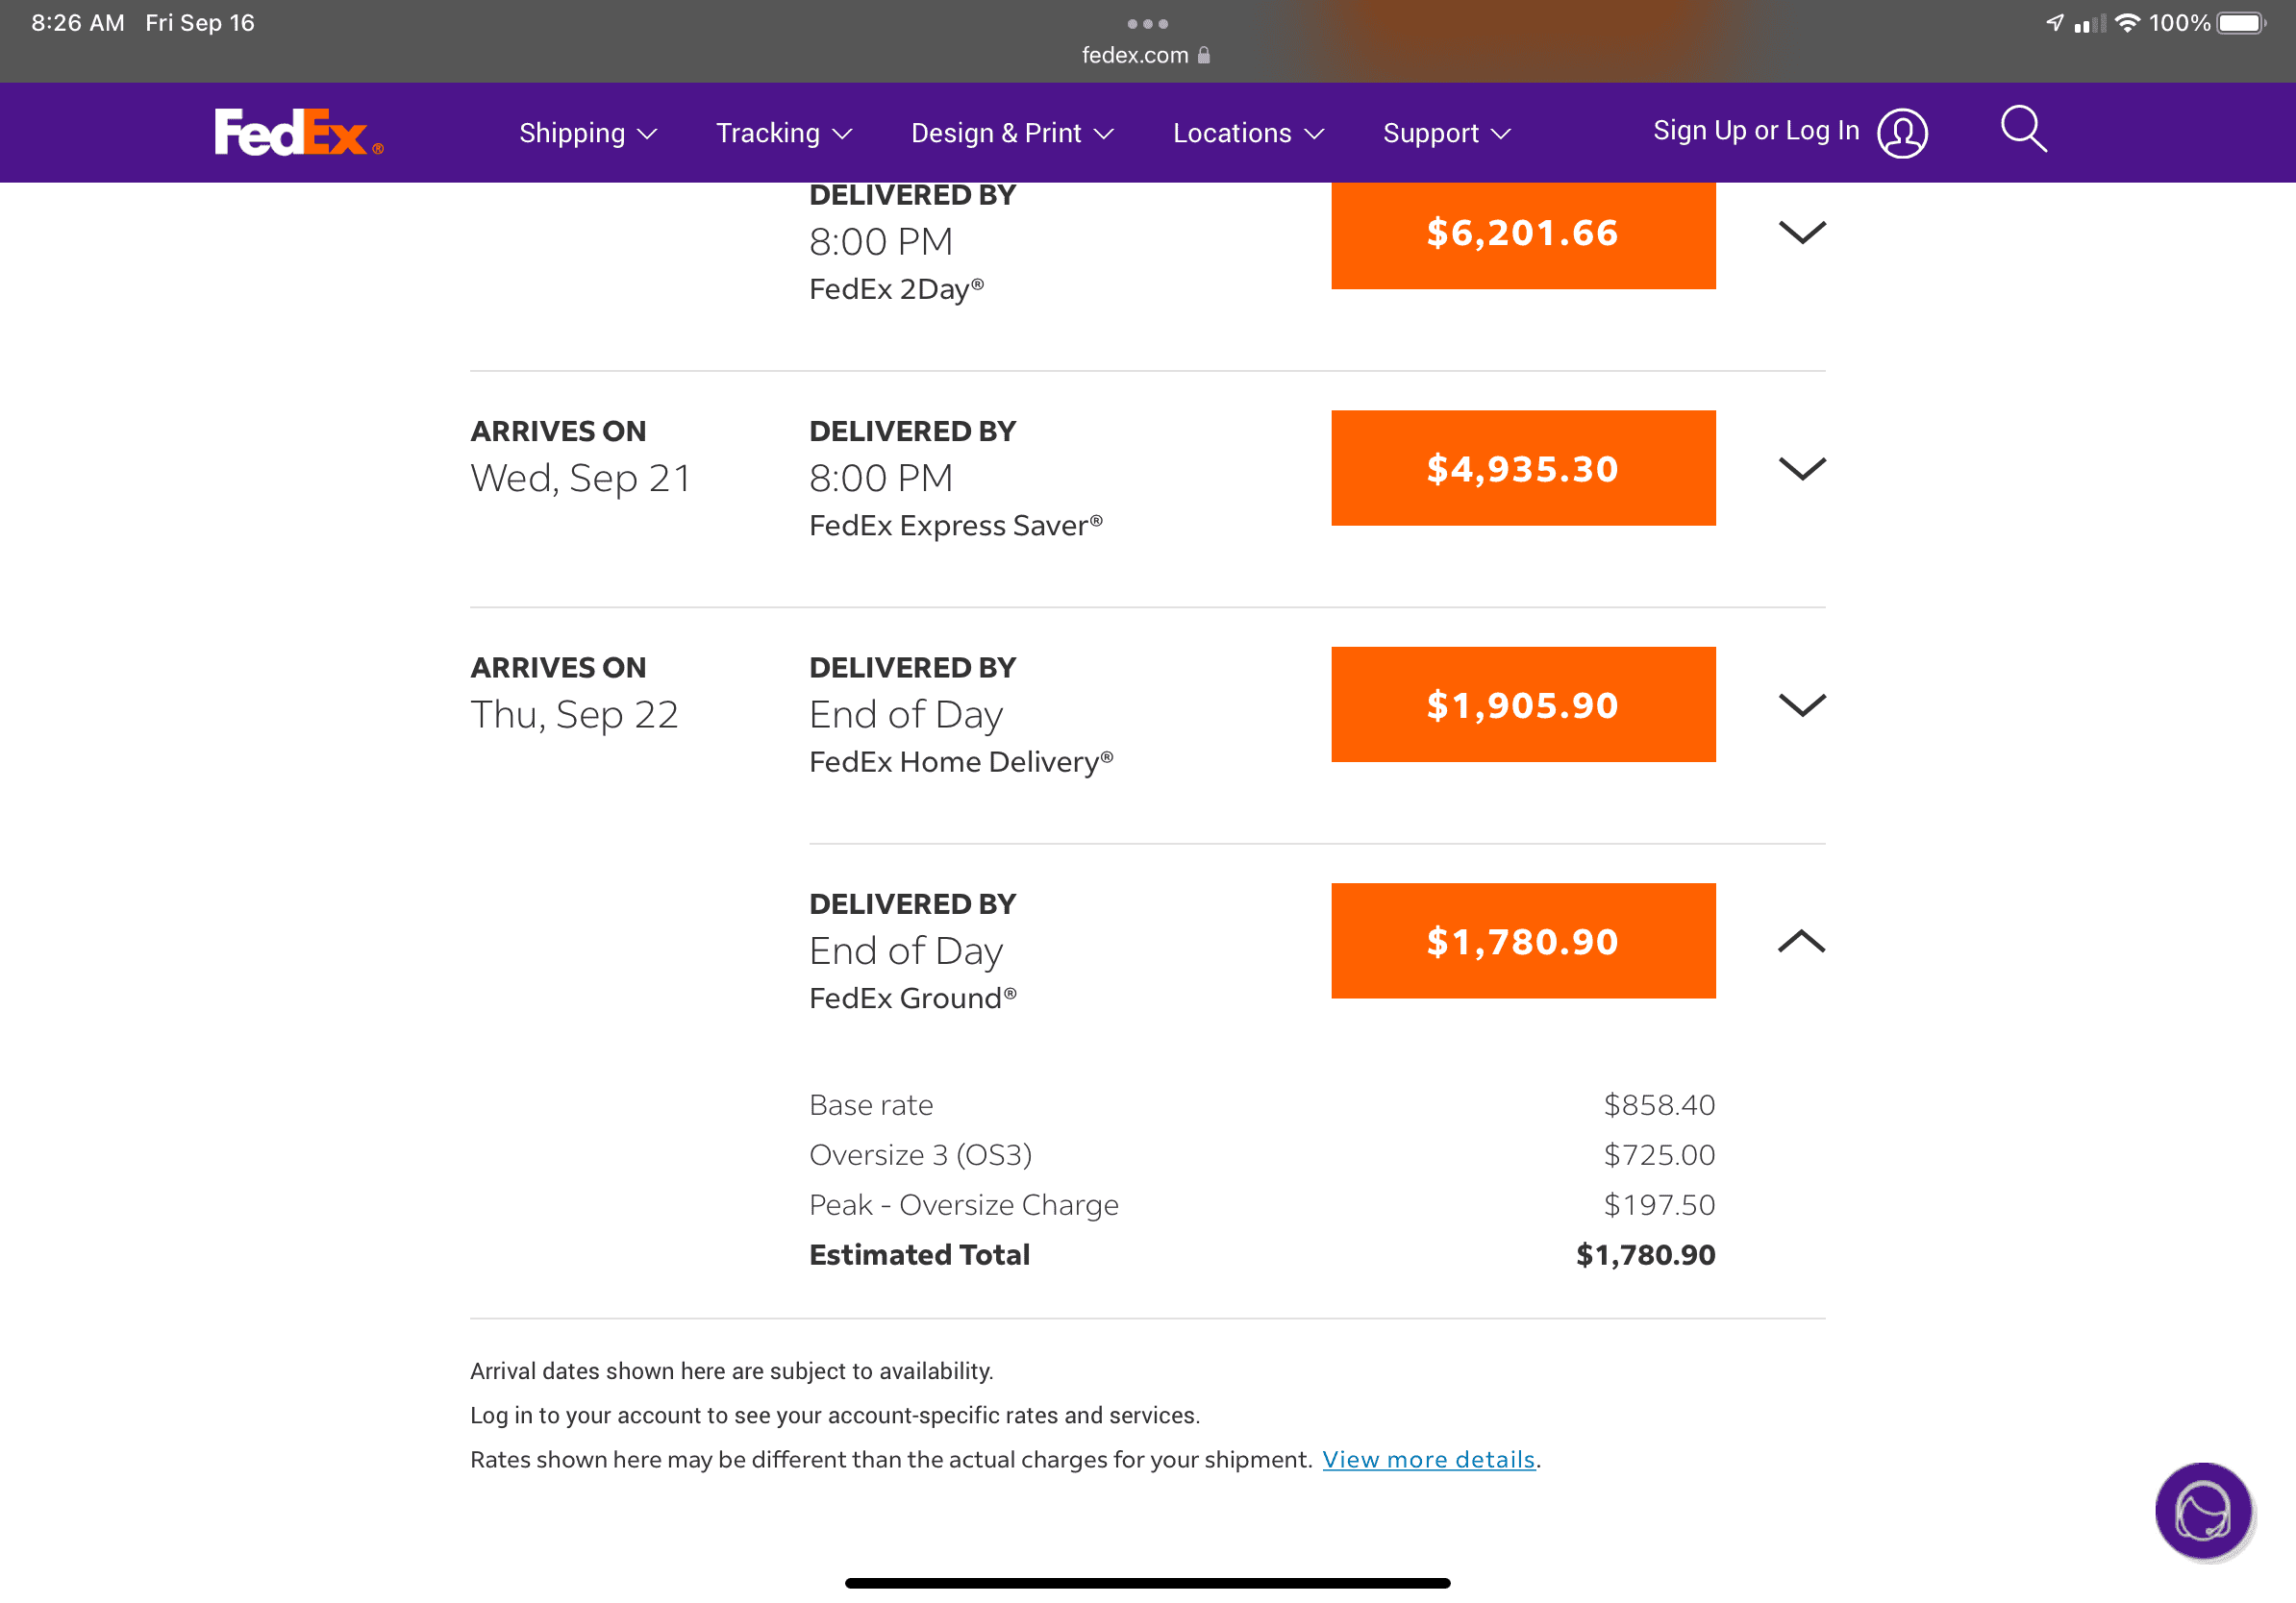The image size is (2296, 1603).
Task: Tap the battery icon in status bar
Action: 2241,23
